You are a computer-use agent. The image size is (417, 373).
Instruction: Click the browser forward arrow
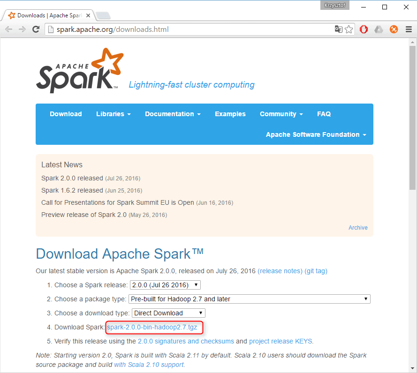23,29
